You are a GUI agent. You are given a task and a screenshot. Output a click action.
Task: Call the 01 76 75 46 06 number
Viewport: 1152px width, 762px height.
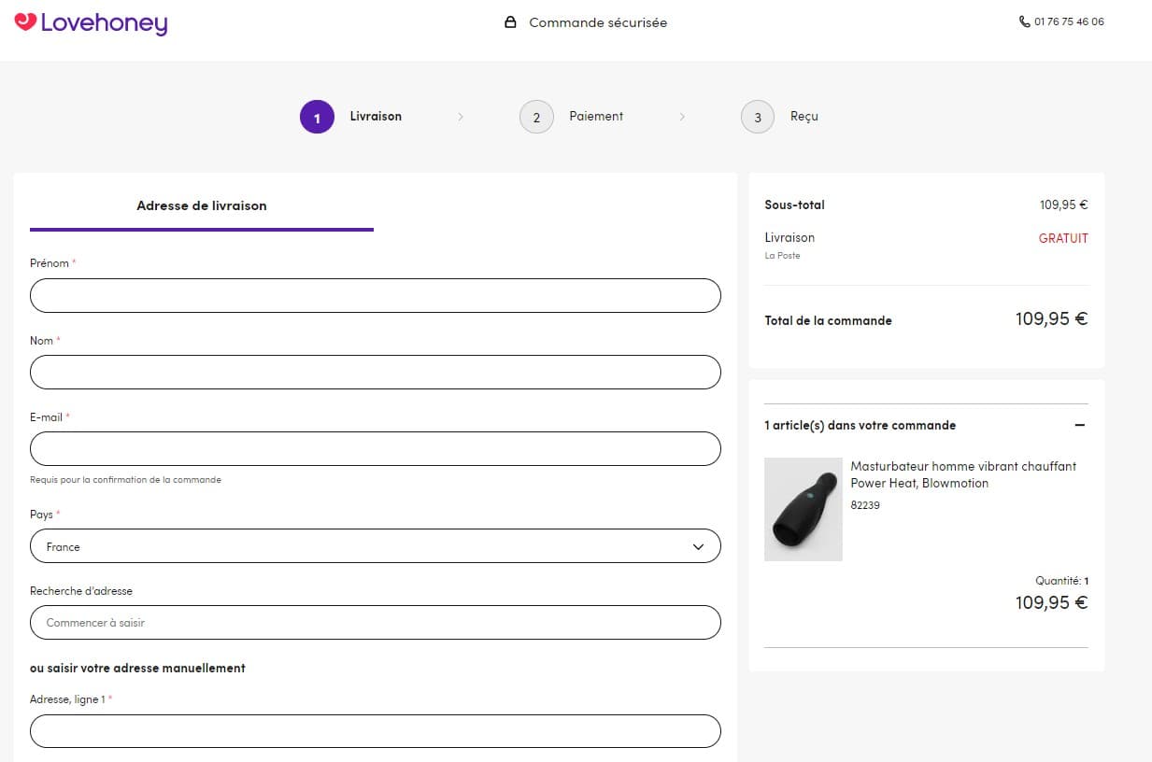point(1069,21)
